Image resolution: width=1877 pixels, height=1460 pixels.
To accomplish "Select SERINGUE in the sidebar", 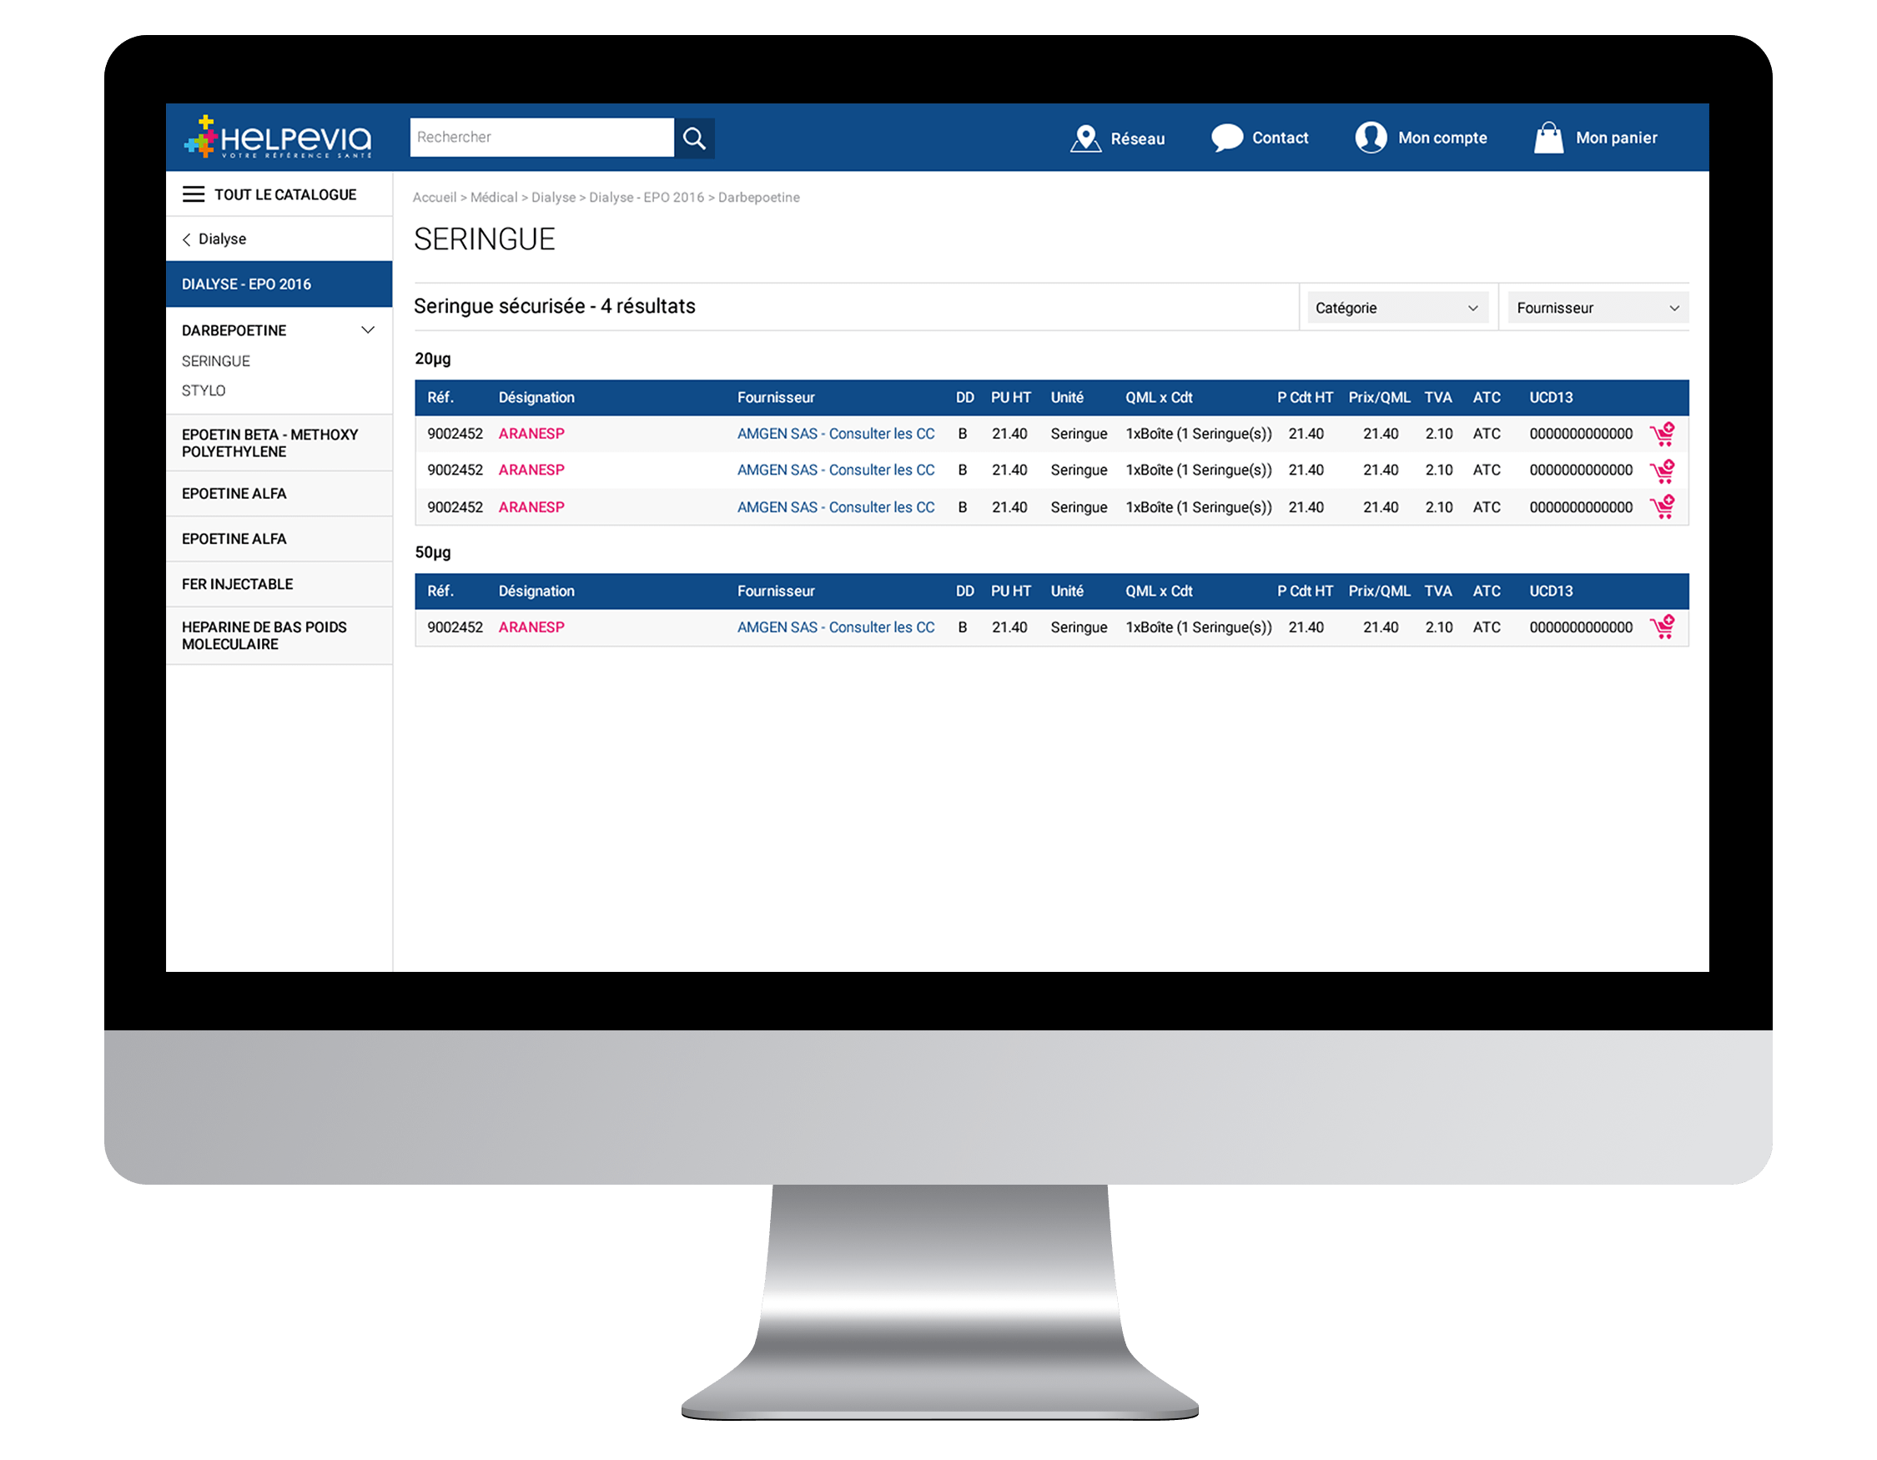I will coord(216,361).
